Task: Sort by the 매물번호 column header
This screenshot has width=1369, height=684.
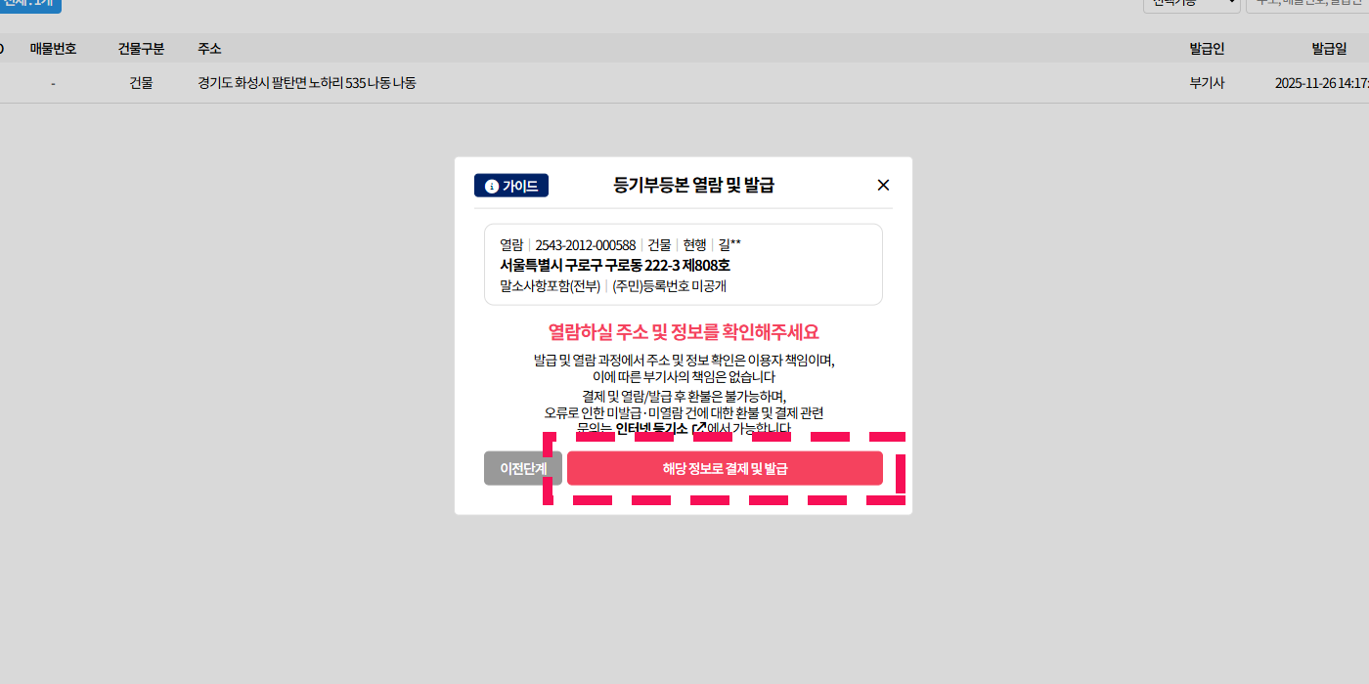Action: coord(53,49)
